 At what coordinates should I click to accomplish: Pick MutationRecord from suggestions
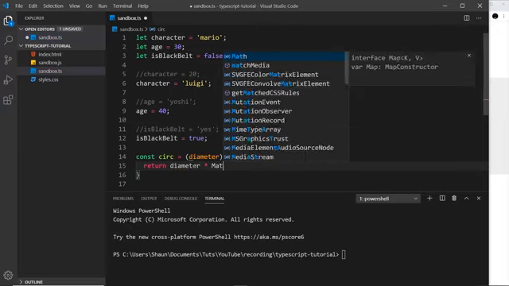pos(284,120)
